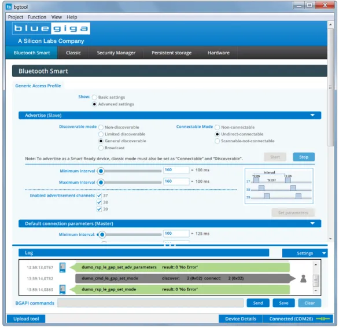Click the Stop advertising button

coord(304,157)
